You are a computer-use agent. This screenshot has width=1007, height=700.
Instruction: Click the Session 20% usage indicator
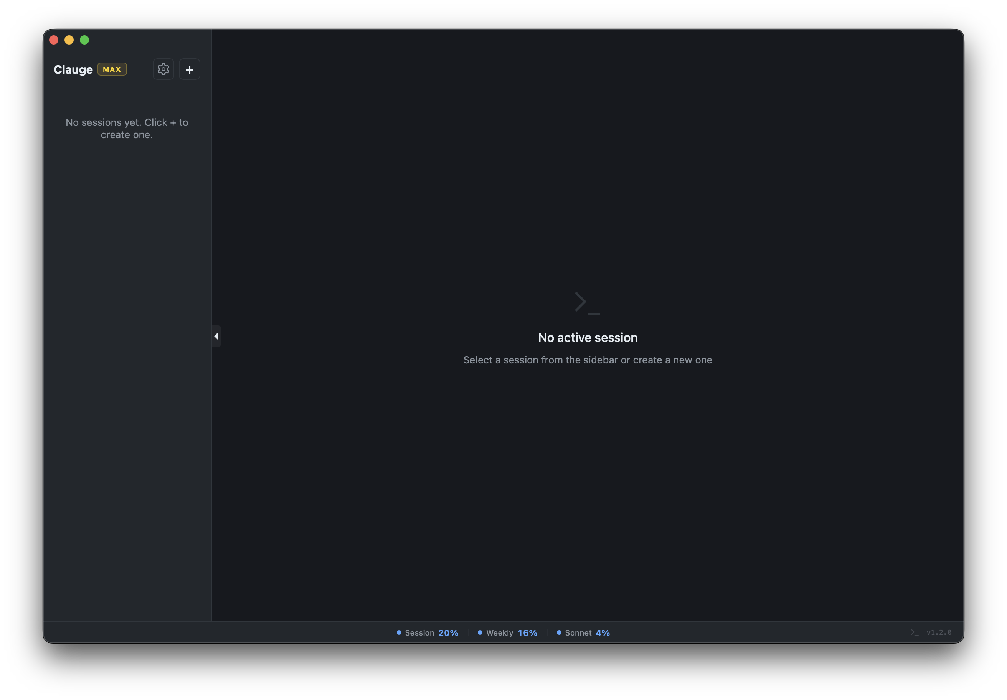tap(431, 632)
